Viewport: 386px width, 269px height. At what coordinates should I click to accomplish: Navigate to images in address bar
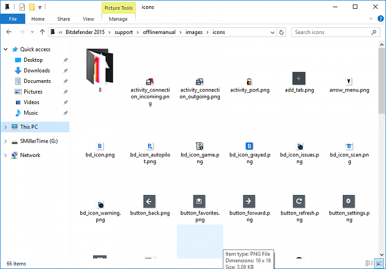[194, 32]
